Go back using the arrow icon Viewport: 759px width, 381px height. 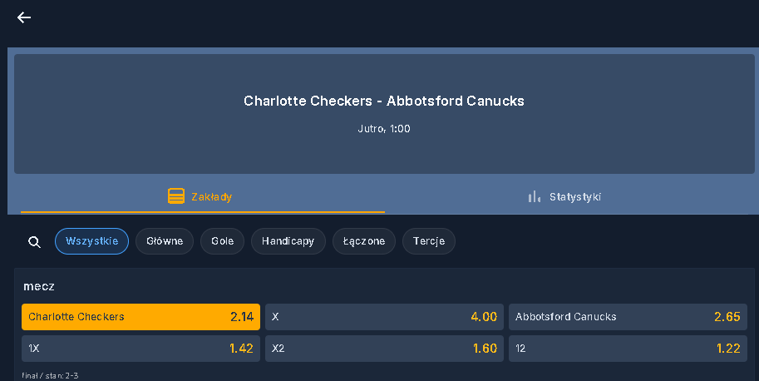(x=24, y=18)
